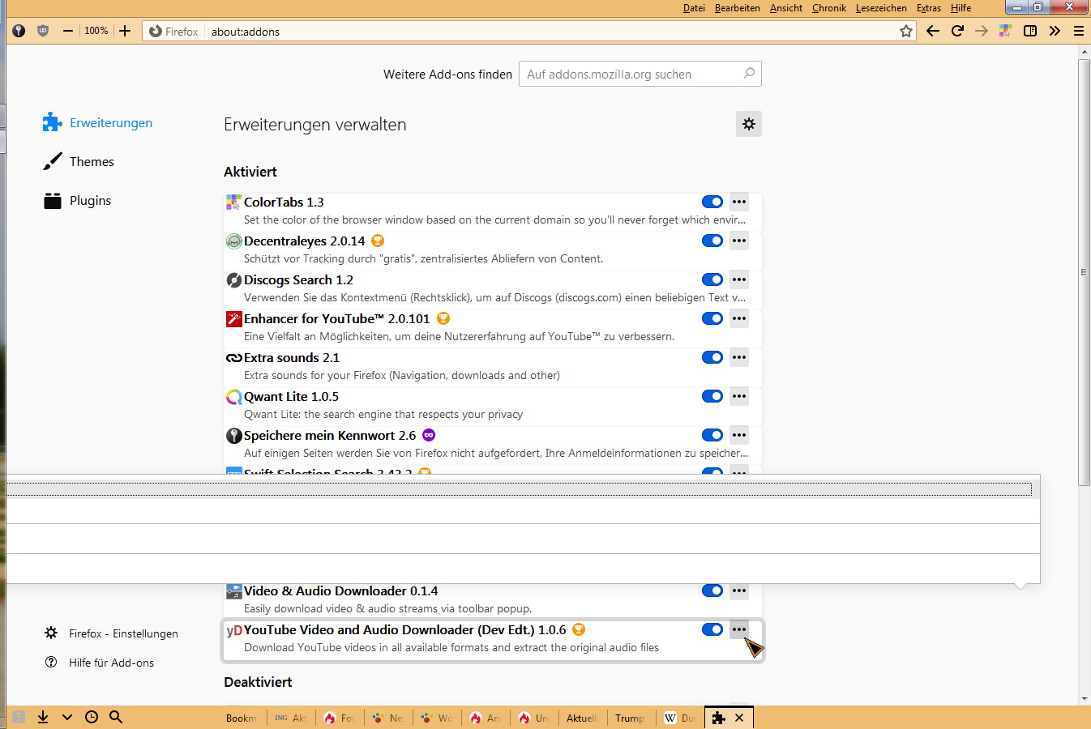Open more options for Discogs Search

tap(739, 279)
